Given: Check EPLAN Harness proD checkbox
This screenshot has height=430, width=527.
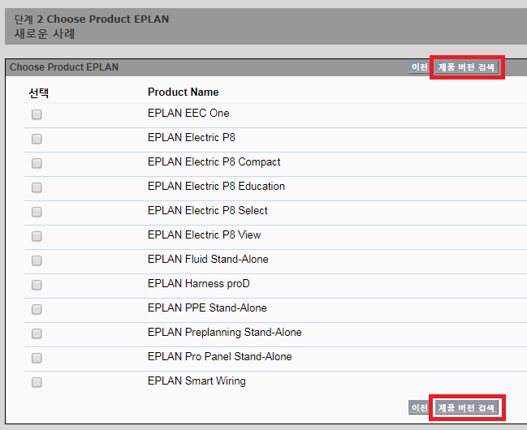Looking at the screenshot, I should (x=37, y=285).
